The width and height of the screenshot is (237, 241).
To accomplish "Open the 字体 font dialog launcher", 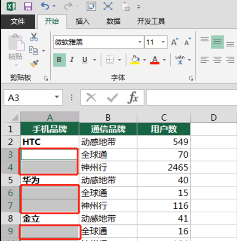I will coord(191,79).
